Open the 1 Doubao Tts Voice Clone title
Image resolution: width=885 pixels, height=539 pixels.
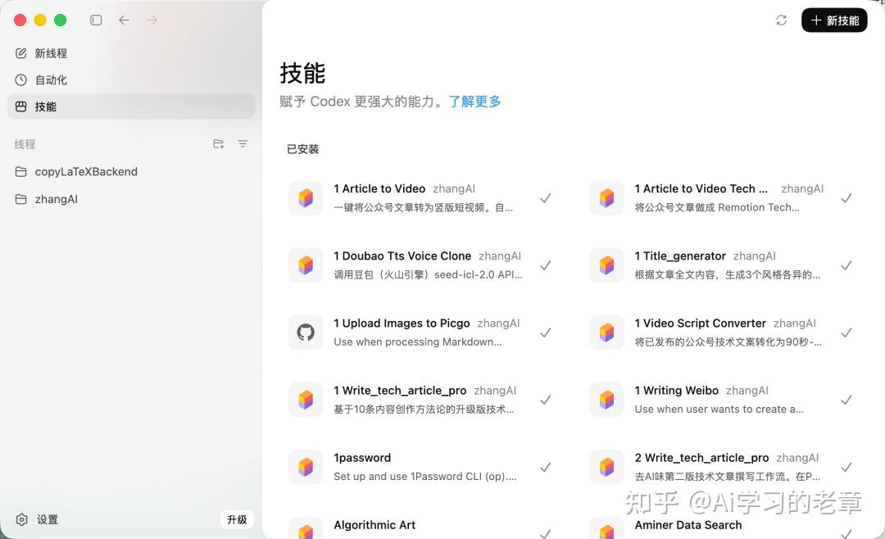coord(402,256)
